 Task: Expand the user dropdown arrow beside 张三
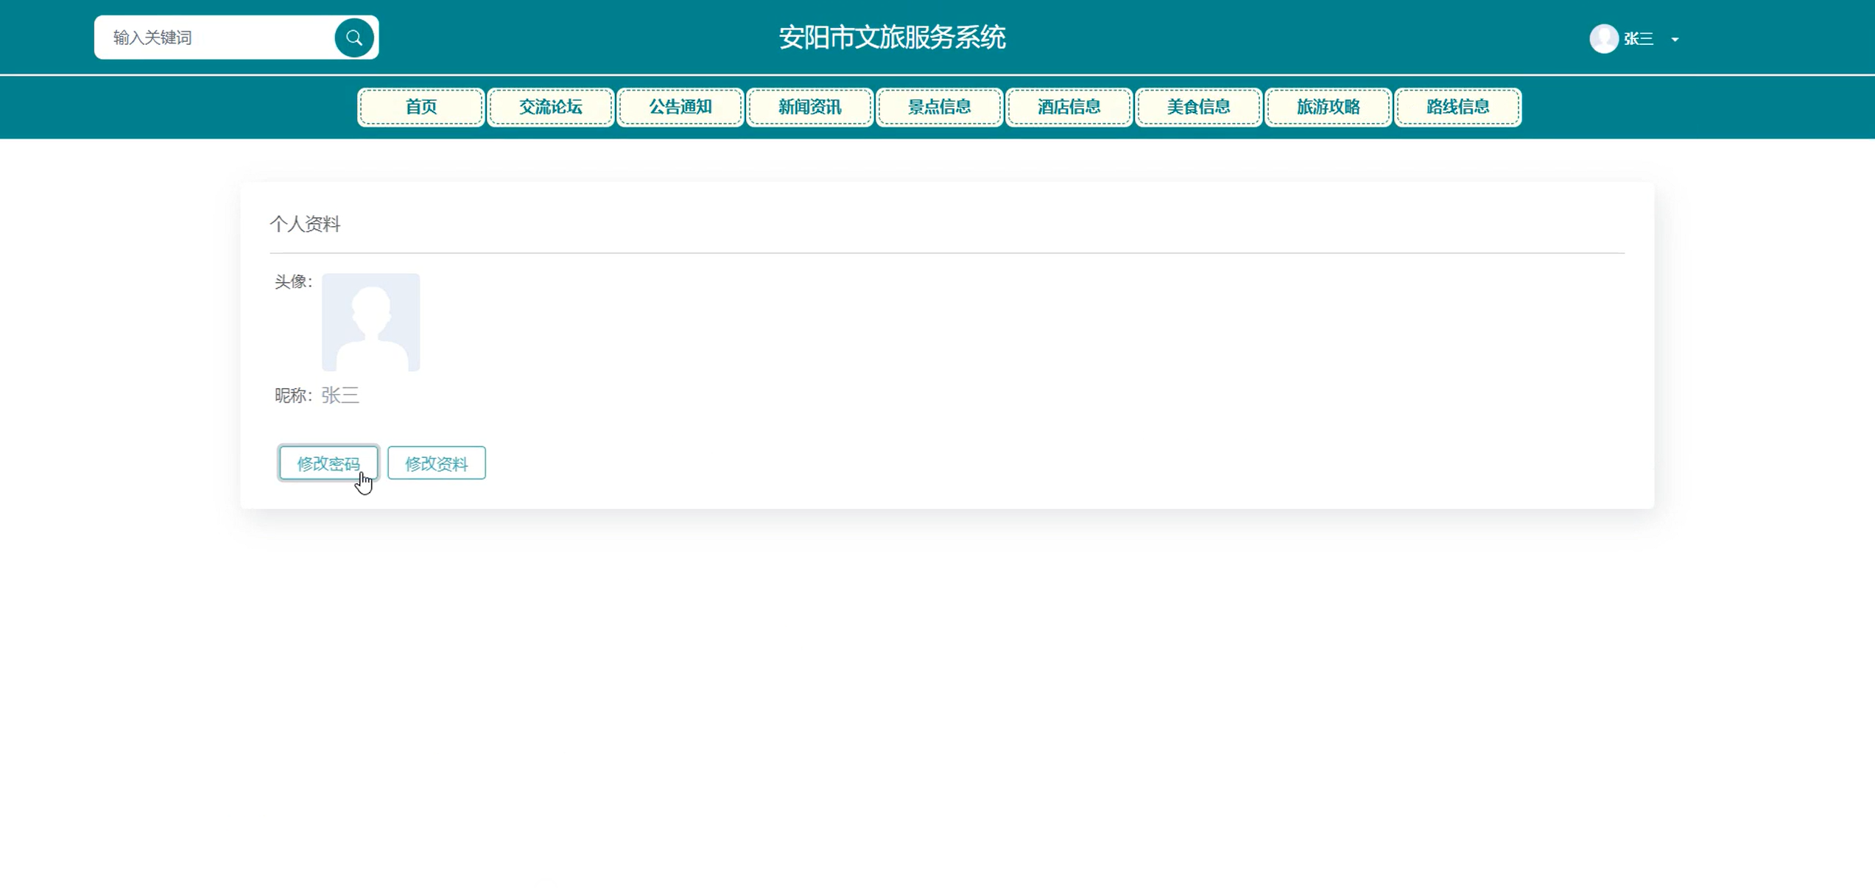1675,39
